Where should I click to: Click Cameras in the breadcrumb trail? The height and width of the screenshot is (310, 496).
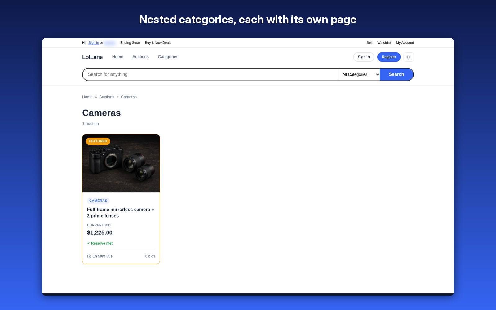coord(129,97)
